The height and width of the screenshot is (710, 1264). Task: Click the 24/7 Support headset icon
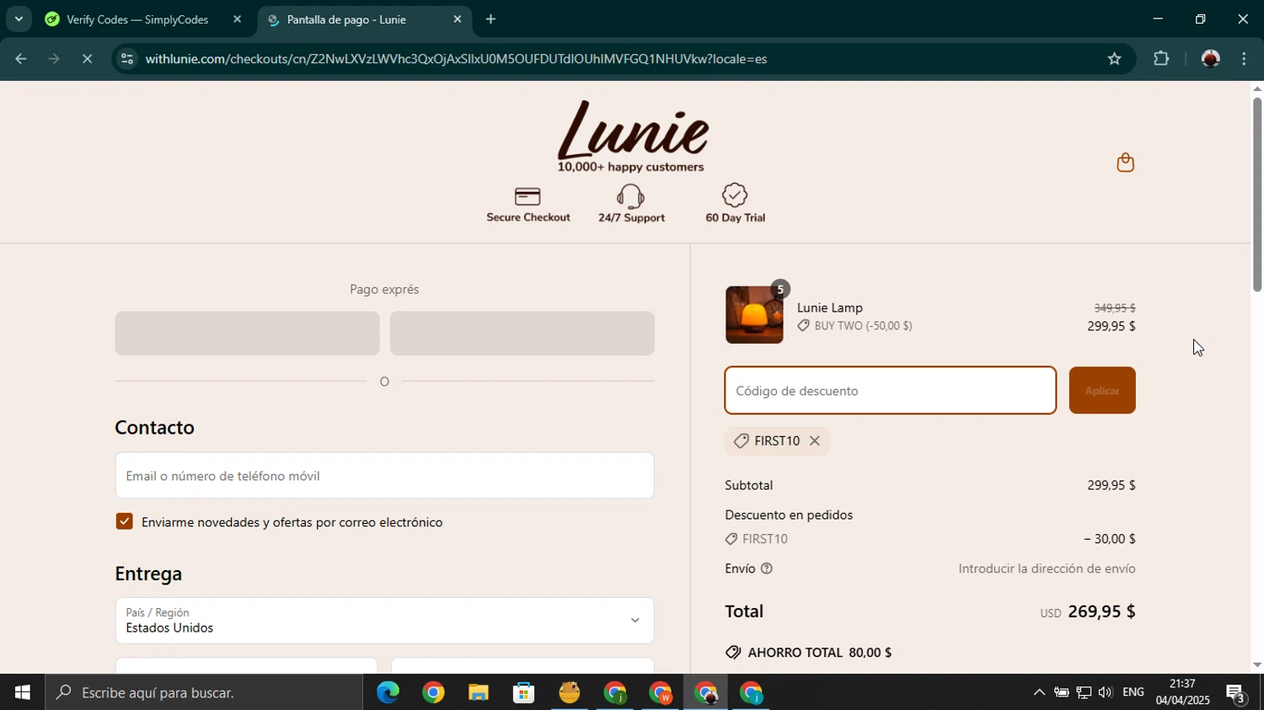click(630, 196)
